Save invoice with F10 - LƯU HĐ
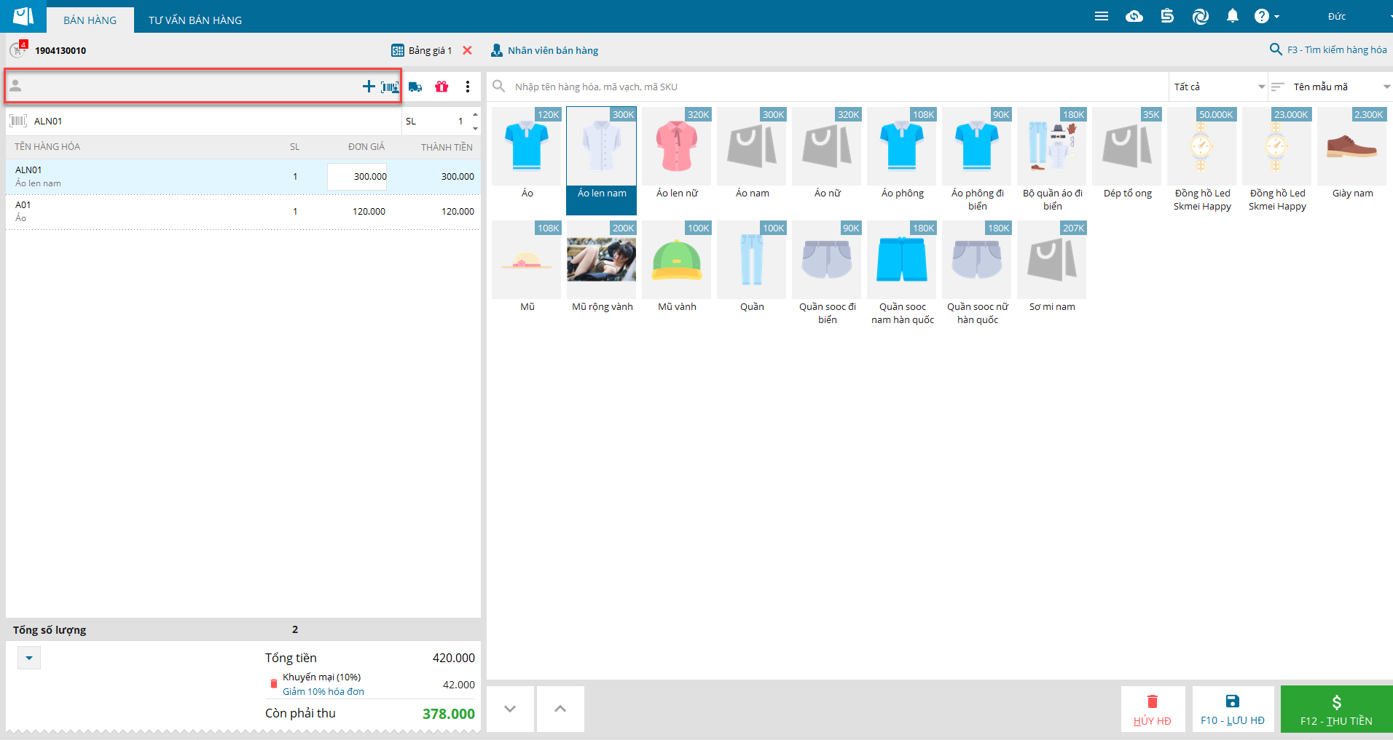 point(1233,709)
